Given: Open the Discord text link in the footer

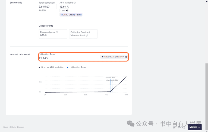Looking at the screenshot, I should 21,127.
